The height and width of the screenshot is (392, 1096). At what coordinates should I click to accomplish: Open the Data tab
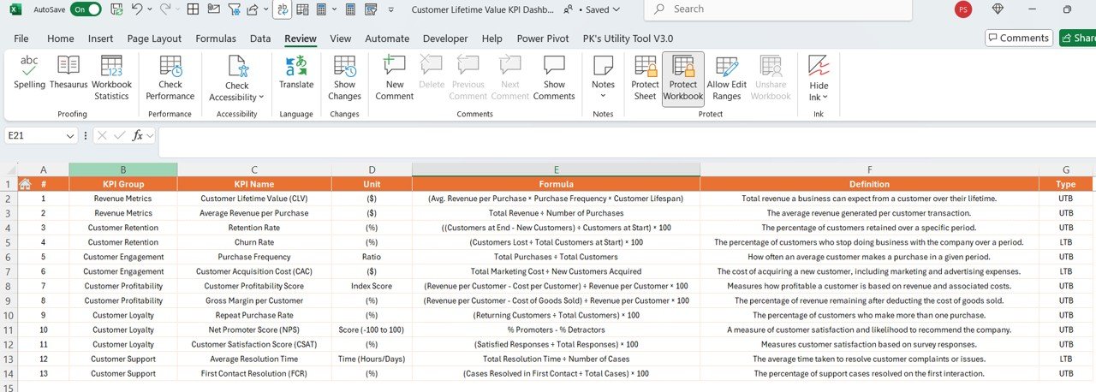click(x=260, y=39)
